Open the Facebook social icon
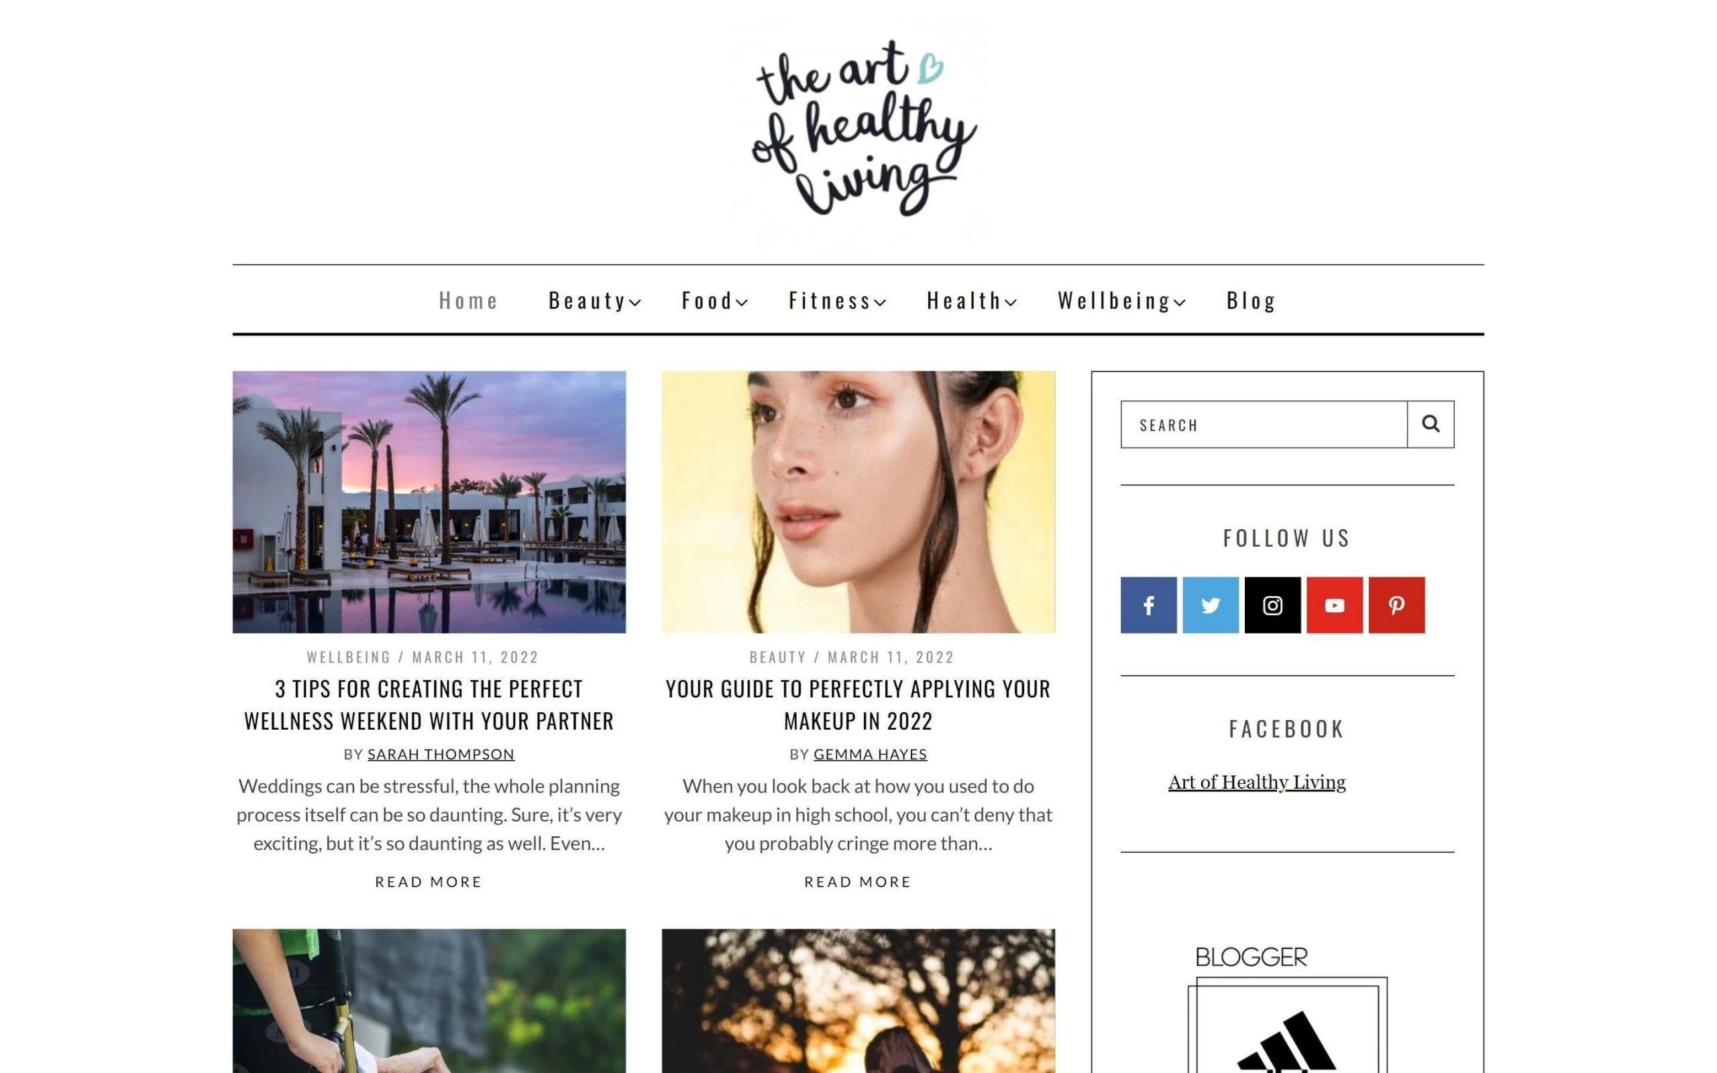1717x1073 pixels. (1148, 605)
